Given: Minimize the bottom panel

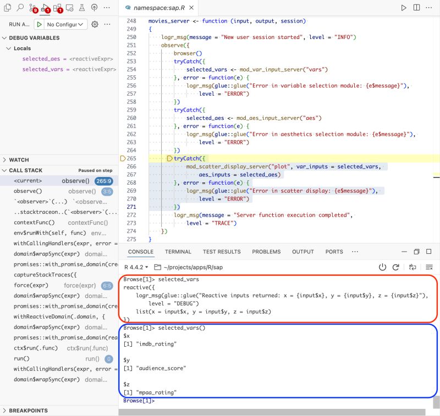Looking at the screenshot, I should (x=404, y=252).
